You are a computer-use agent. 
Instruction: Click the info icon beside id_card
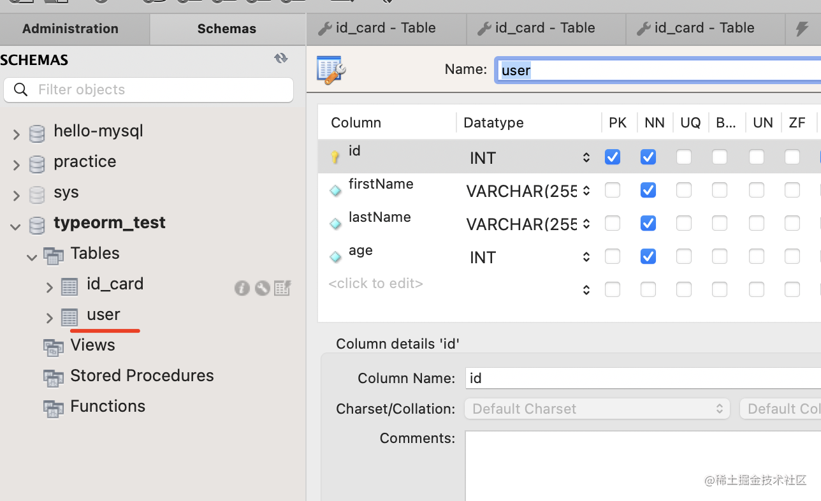click(x=242, y=288)
